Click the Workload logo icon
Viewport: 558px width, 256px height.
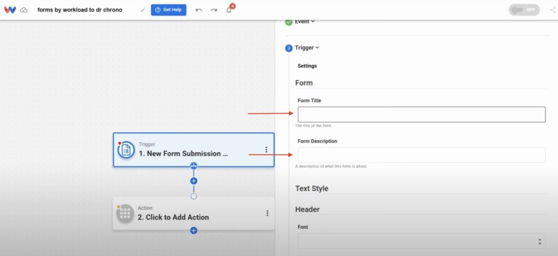click(x=10, y=10)
